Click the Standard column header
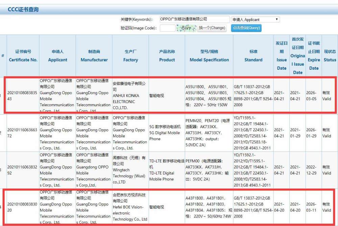The width and height of the screenshot is (338, 226). coord(253,56)
